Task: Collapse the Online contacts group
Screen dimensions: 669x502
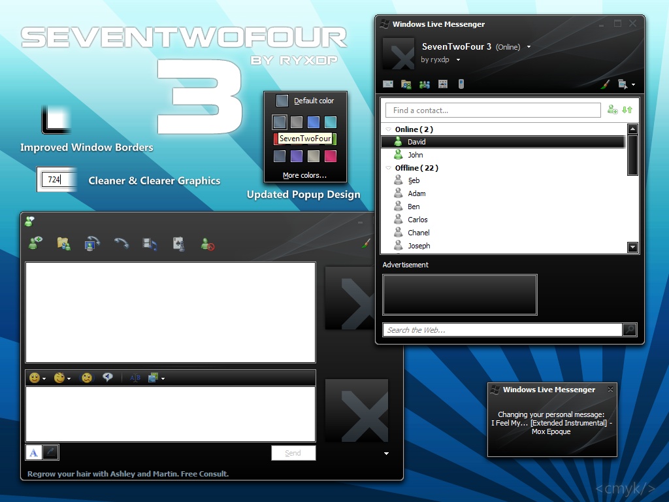Action: tap(388, 129)
